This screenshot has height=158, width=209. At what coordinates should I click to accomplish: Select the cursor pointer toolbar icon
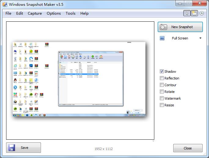[187, 13]
